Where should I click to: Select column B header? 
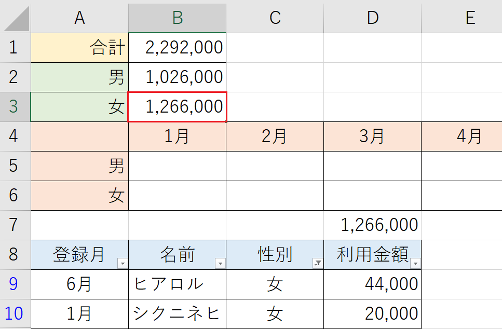tap(178, 18)
